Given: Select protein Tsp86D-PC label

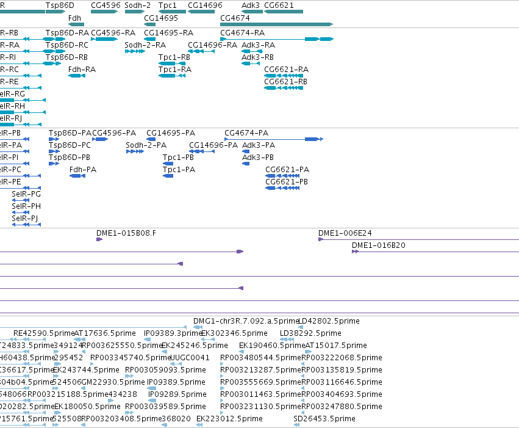Looking at the screenshot, I should click(x=70, y=145).
